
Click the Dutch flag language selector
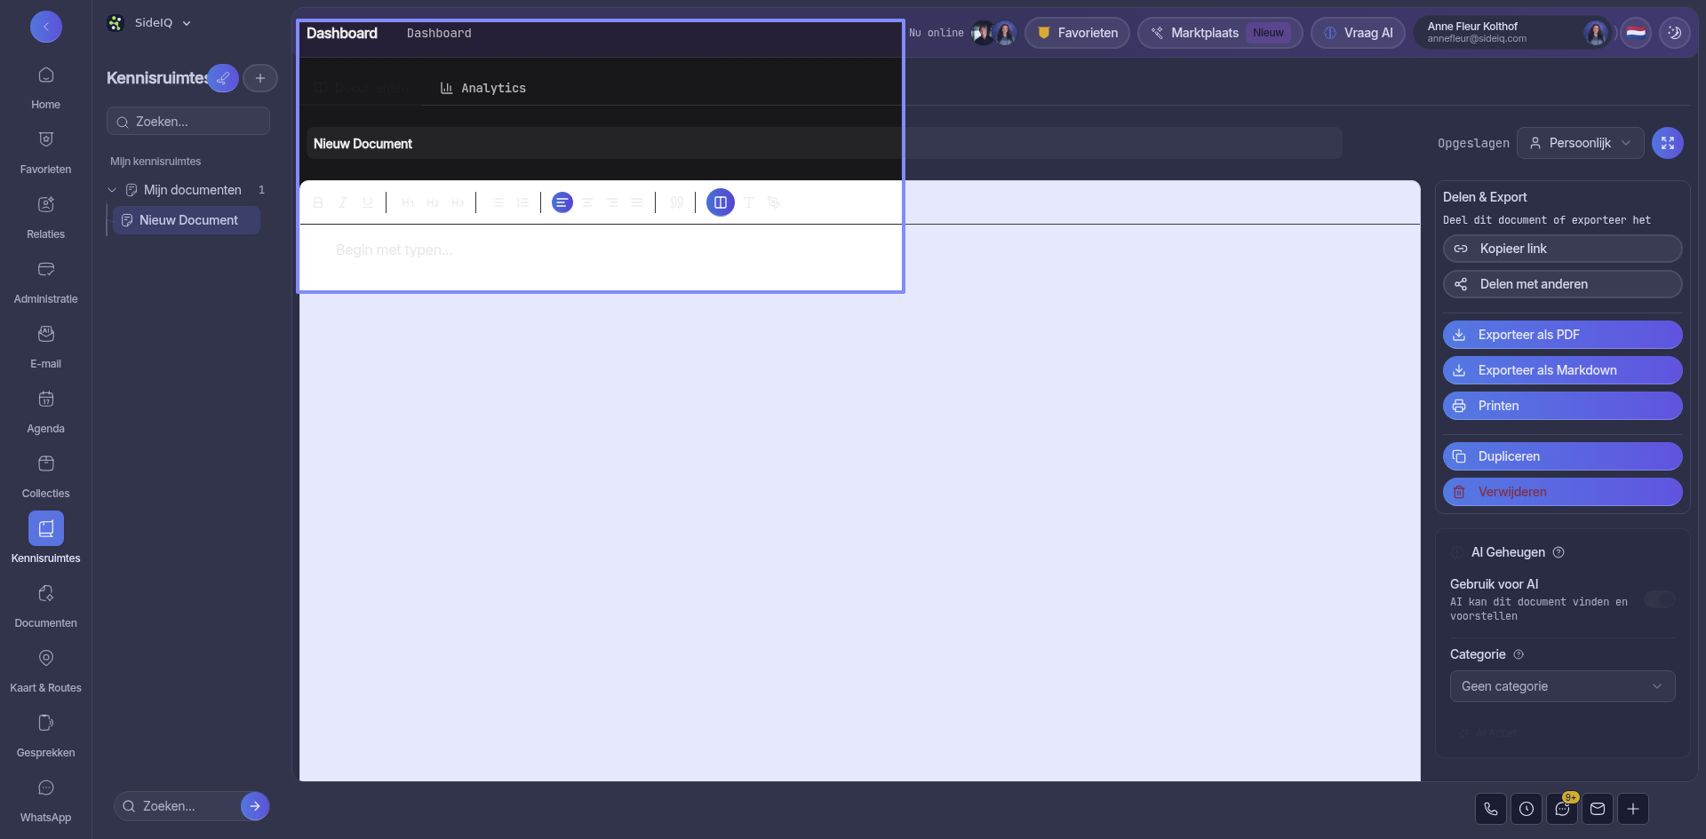1636,33
